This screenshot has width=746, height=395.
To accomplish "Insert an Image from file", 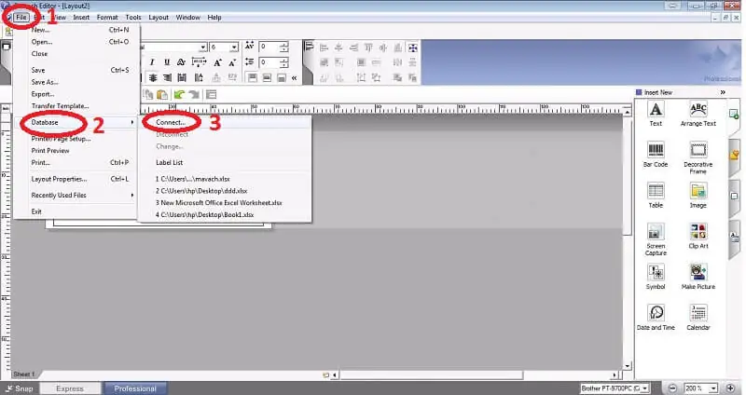I will pos(698,196).
